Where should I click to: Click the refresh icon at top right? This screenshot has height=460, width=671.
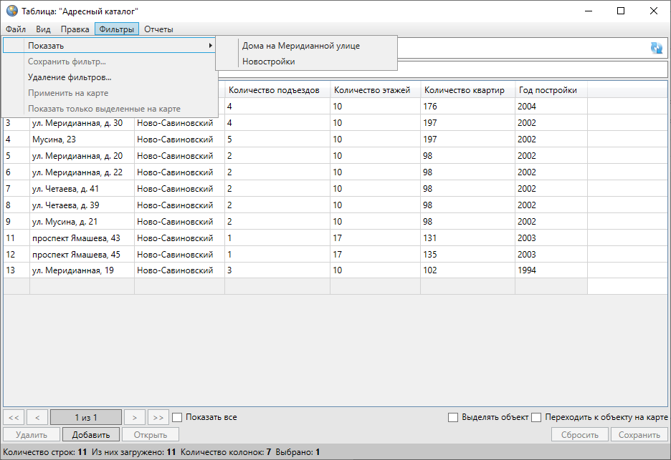point(657,48)
